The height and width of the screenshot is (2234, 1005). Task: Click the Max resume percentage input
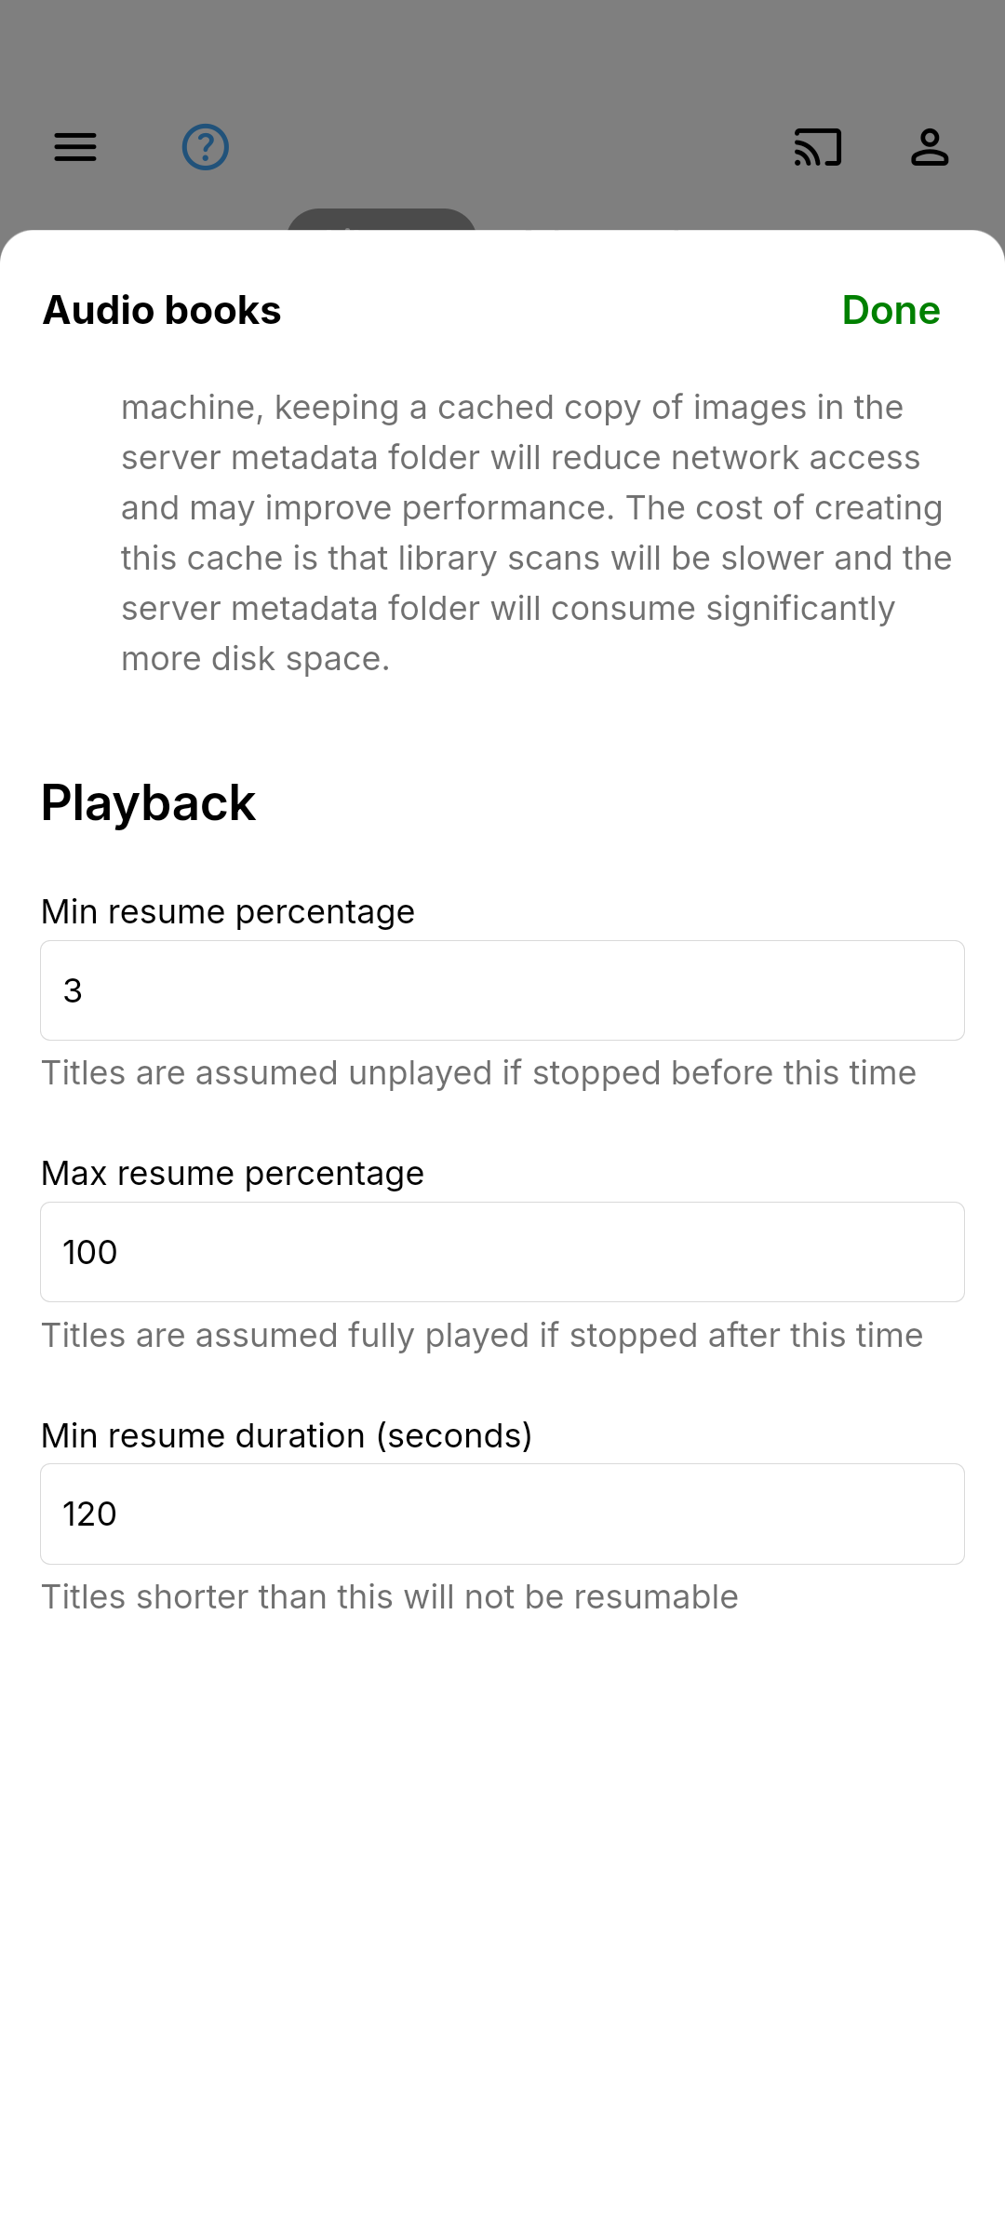[x=502, y=1252]
